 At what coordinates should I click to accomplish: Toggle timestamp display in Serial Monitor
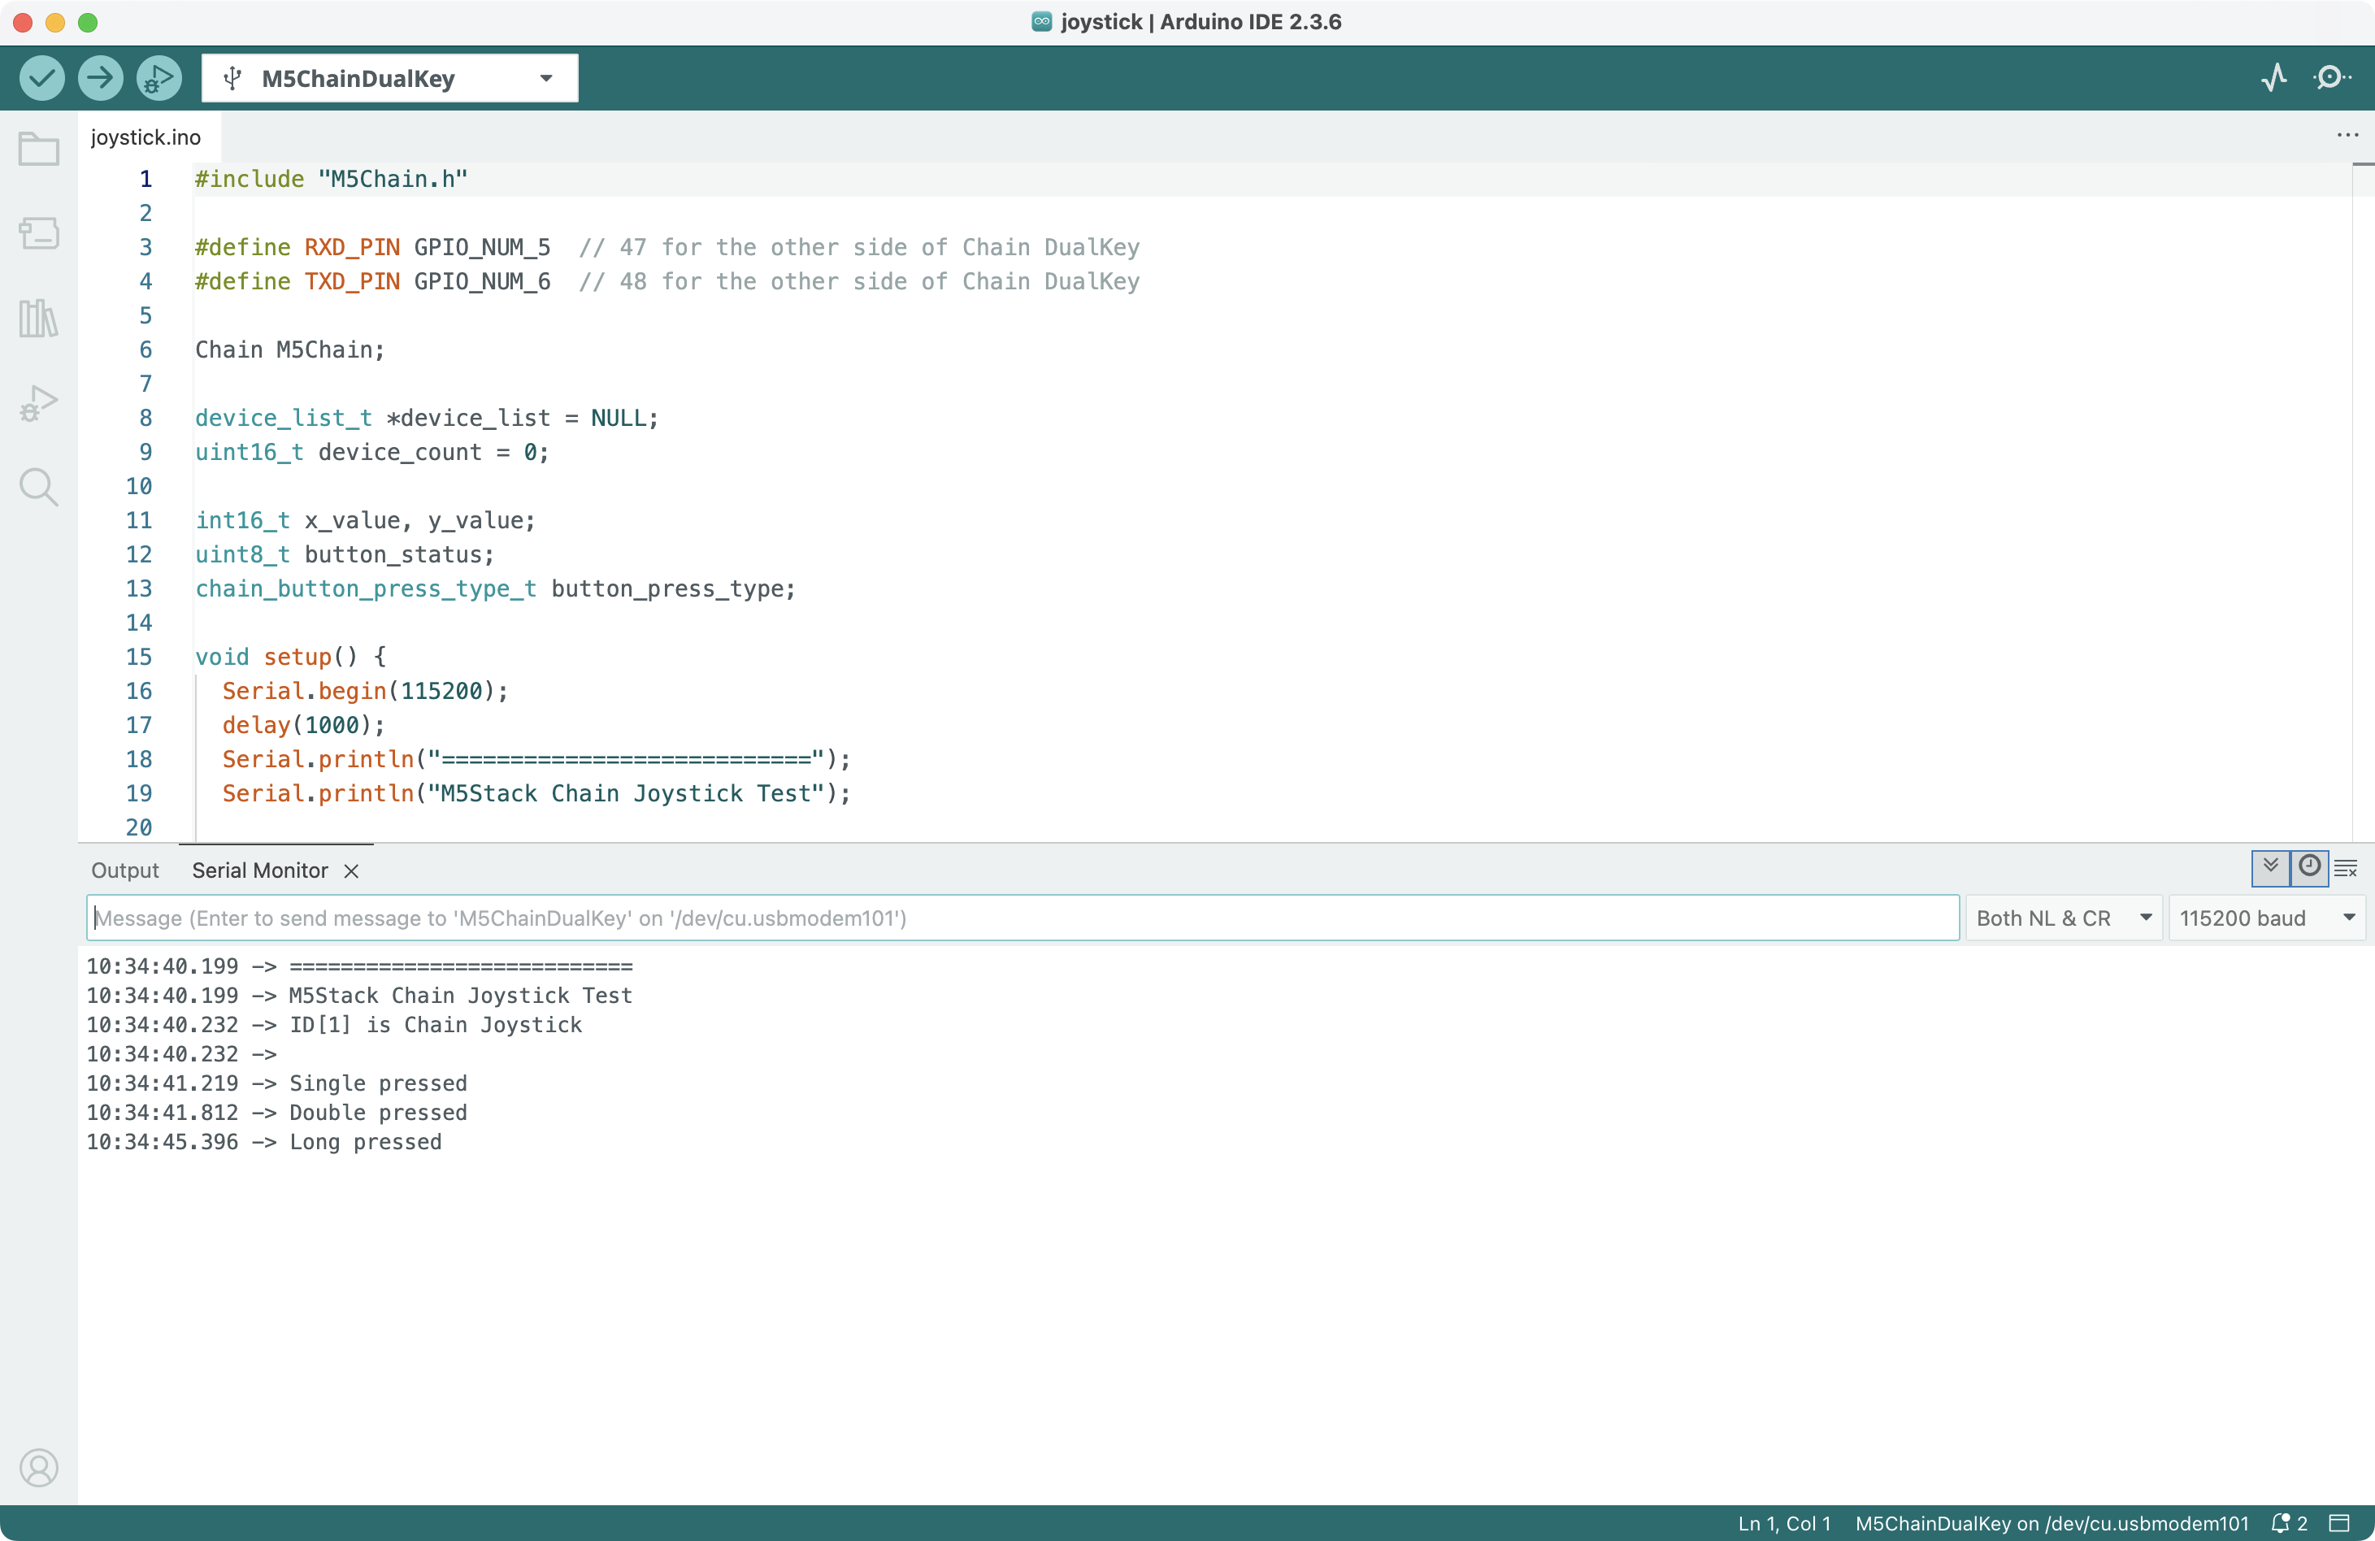2309,867
